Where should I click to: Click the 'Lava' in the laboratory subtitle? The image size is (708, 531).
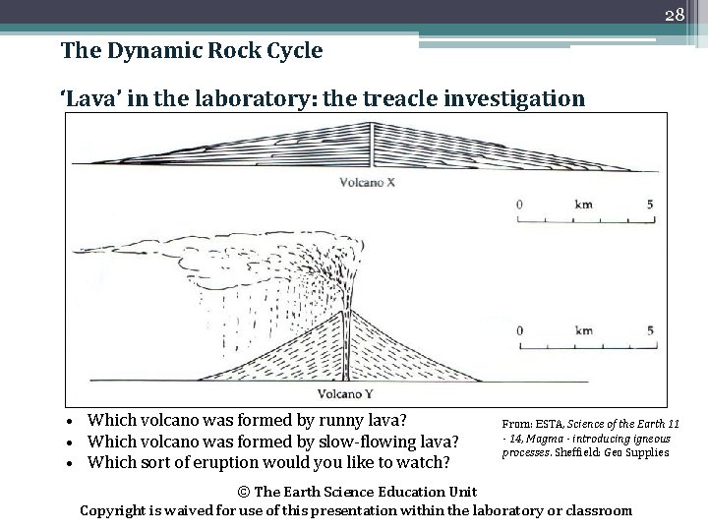tap(323, 98)
